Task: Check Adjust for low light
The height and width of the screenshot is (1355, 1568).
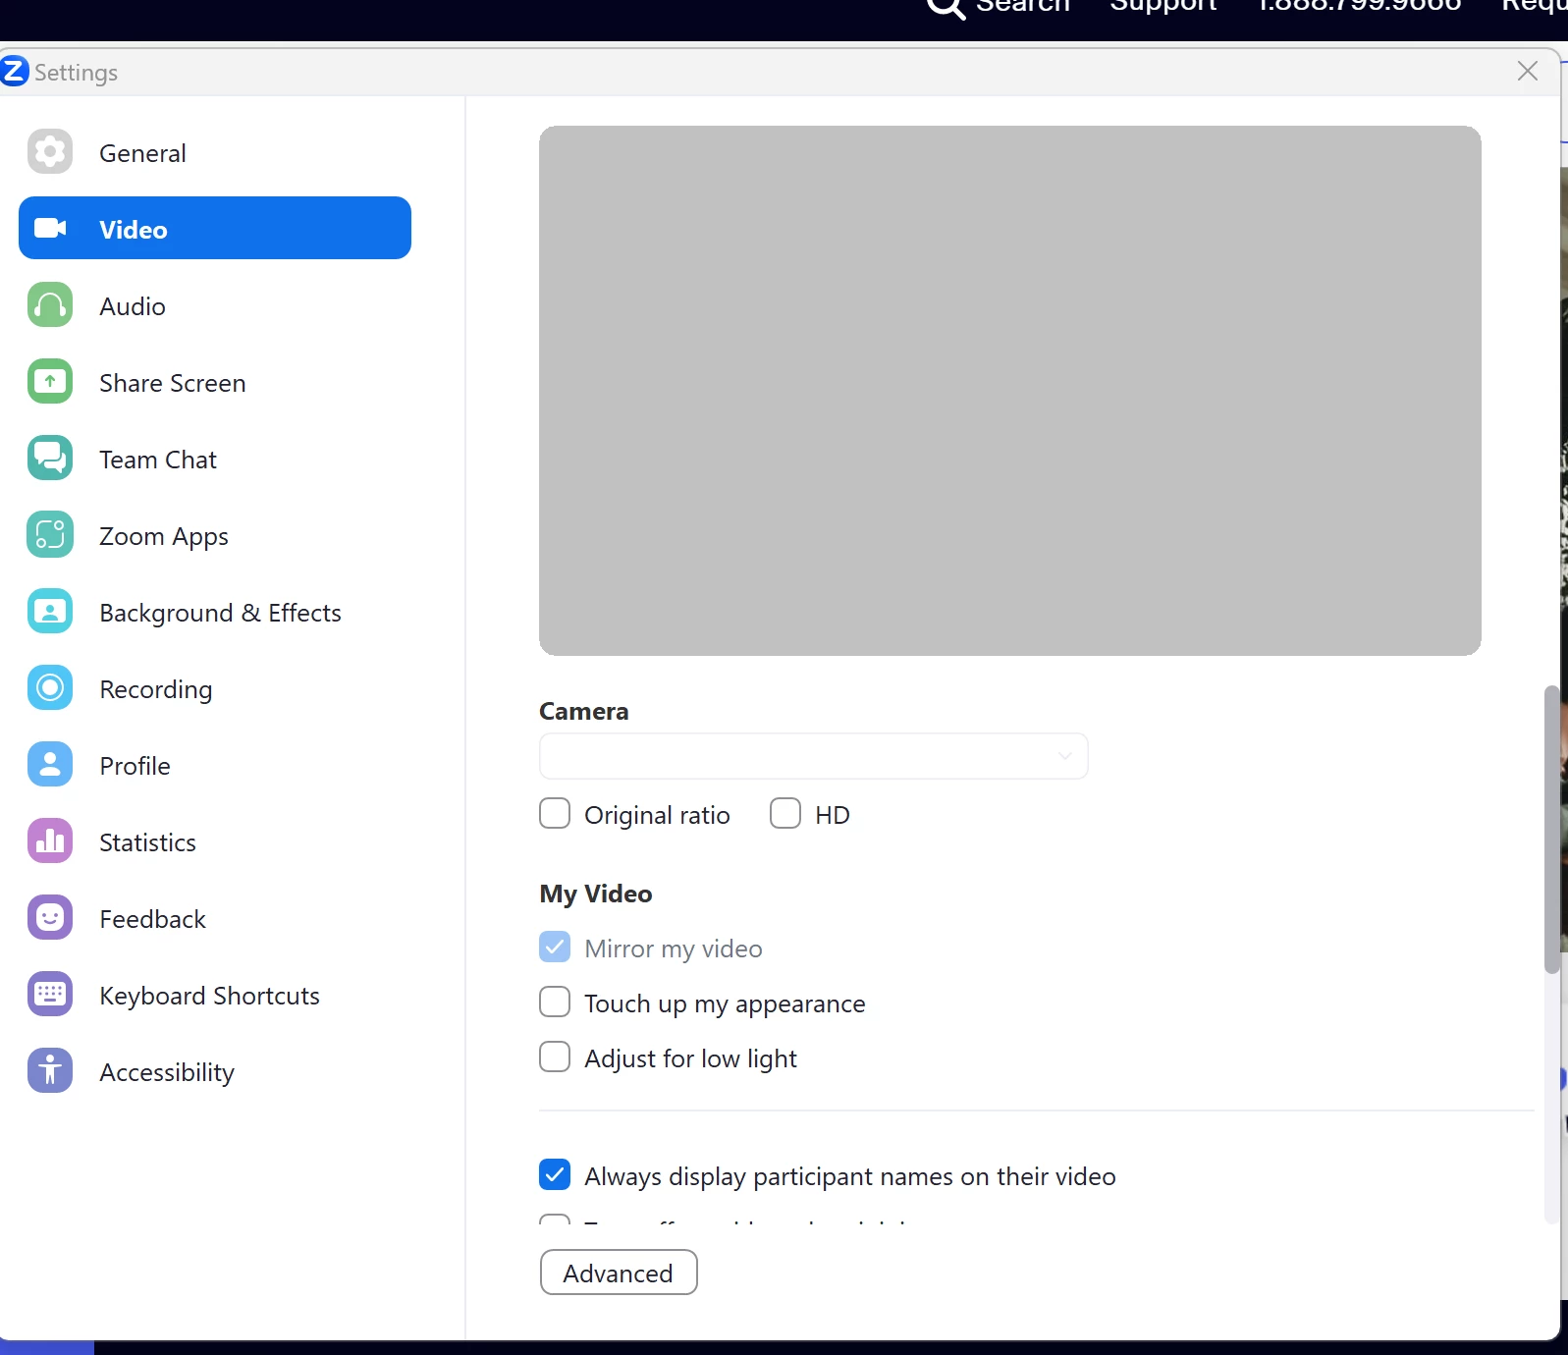Action: point(555,1057)
